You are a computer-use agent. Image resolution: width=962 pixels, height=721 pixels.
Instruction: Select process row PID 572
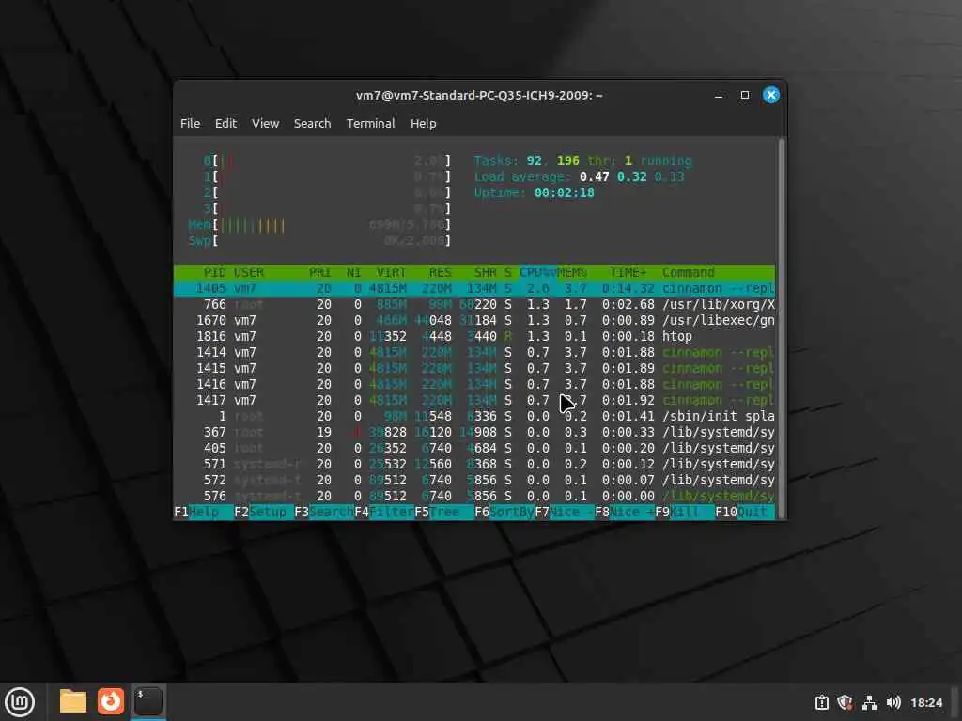point(474,480)
